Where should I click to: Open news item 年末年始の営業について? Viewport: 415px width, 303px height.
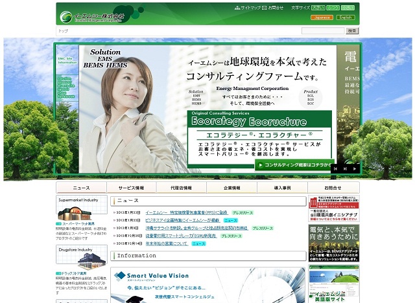(167, 243)
